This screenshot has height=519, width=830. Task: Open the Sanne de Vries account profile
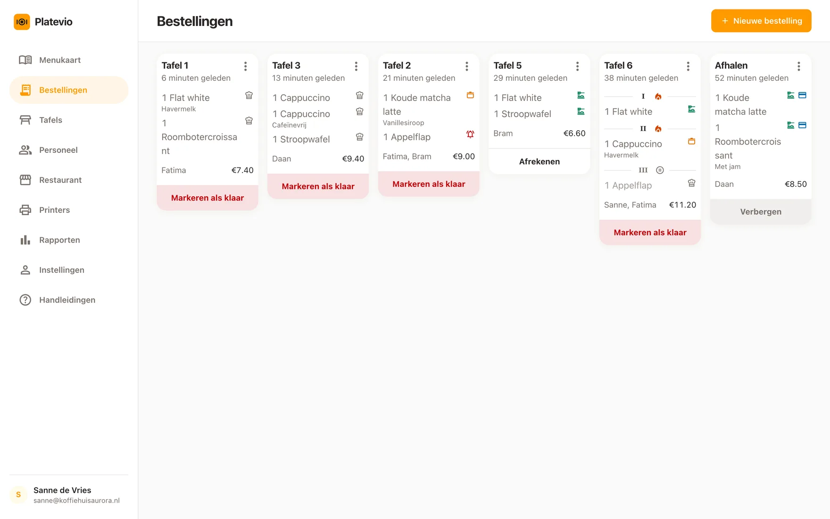pos(69,494)
